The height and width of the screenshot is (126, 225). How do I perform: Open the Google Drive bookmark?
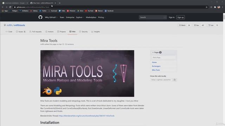click(x=80, y=11)
